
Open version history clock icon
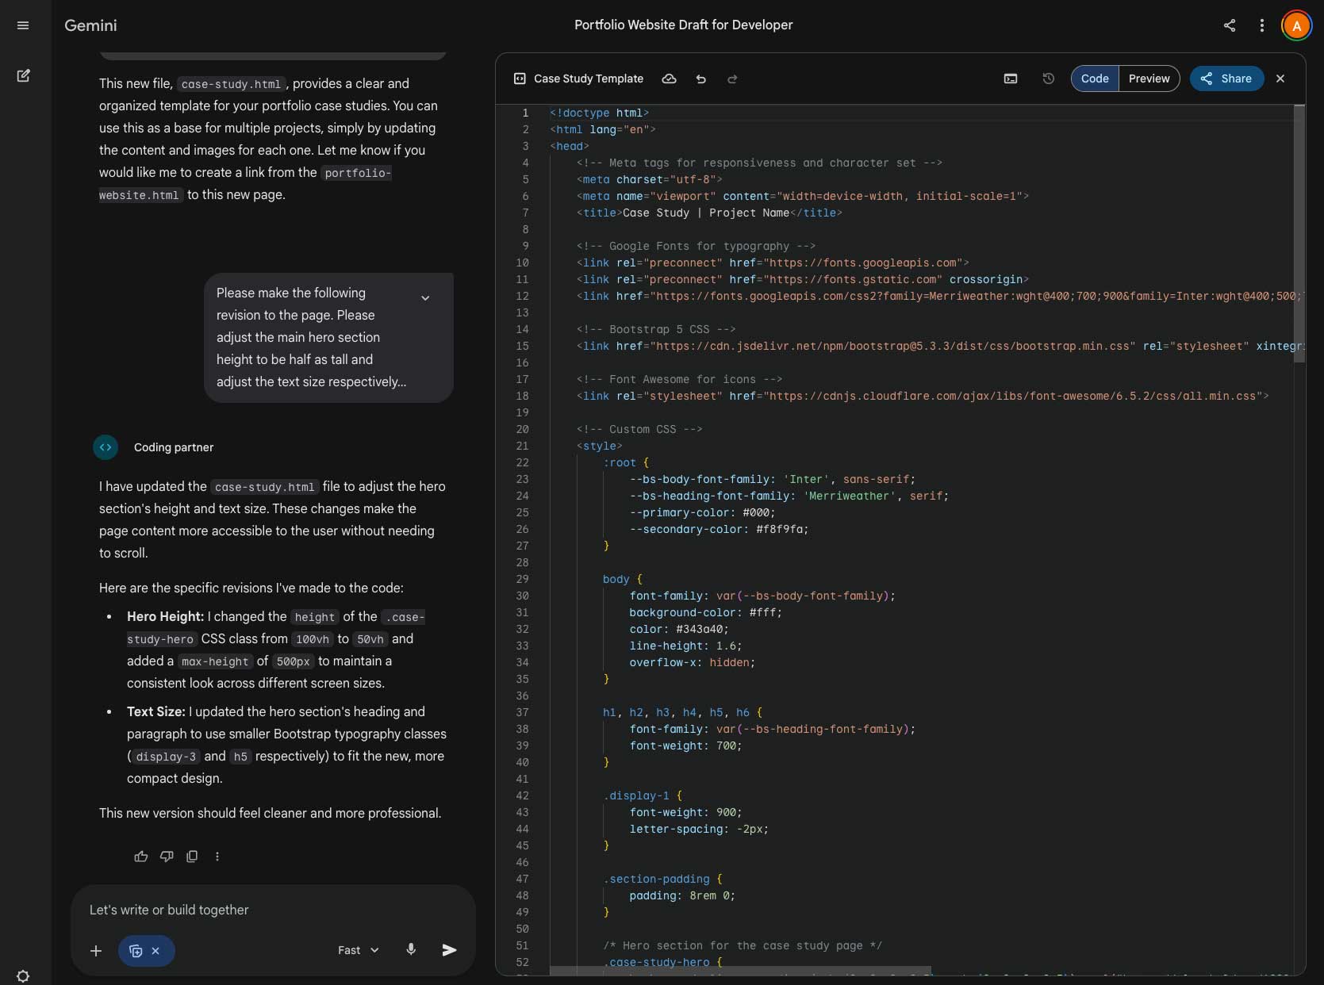pos(1048,79)
